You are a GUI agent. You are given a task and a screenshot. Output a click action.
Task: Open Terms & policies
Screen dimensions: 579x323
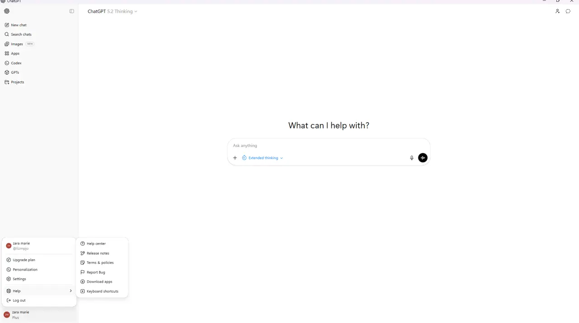[x=102, y=263]
